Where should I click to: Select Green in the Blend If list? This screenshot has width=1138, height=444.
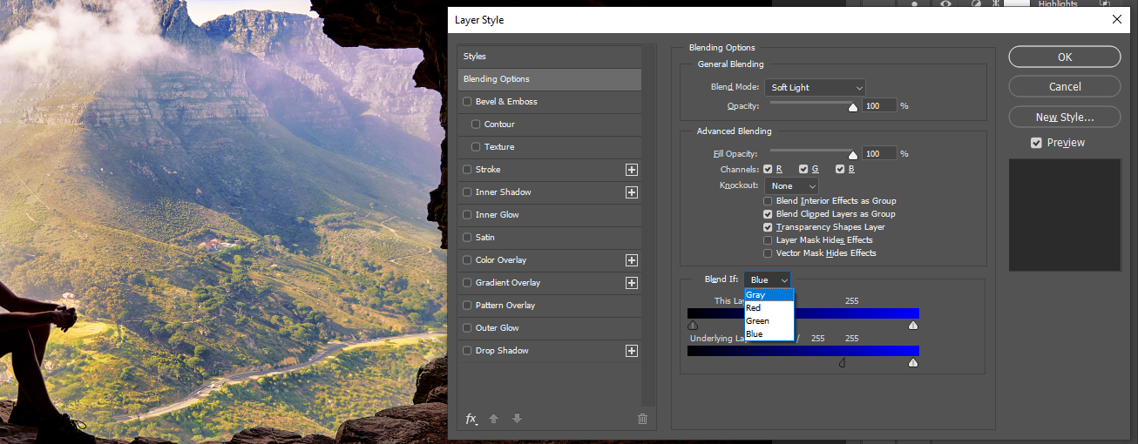757,321
